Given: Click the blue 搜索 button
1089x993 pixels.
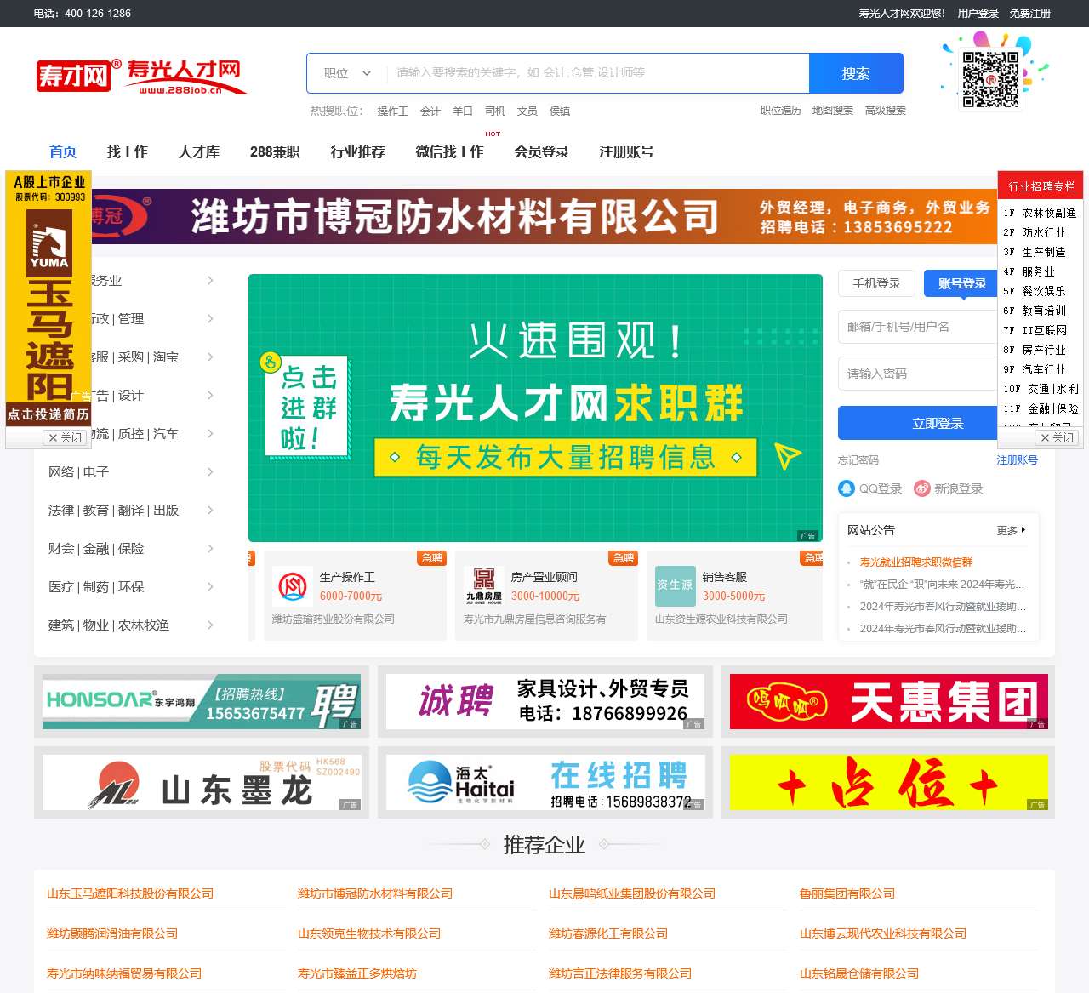Looking at the screenshot, I should pos(856,73).
